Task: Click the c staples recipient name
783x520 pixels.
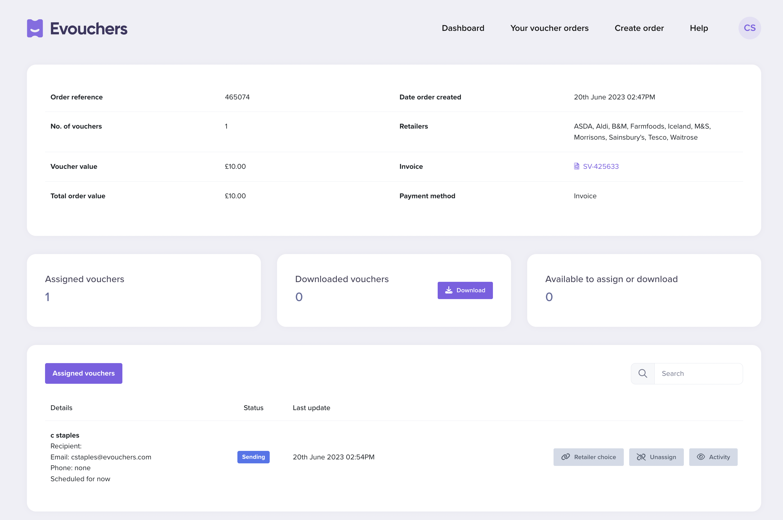Action: pyautogui.click(x=65, y=435)
